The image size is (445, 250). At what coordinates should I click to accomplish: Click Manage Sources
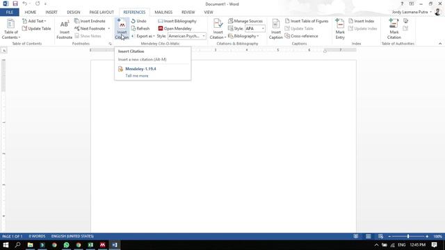pos(245,21)
